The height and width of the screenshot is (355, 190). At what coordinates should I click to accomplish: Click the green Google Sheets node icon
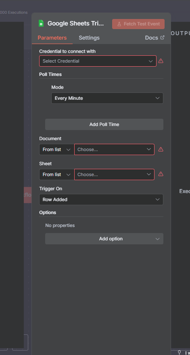(x=41, y=23)
